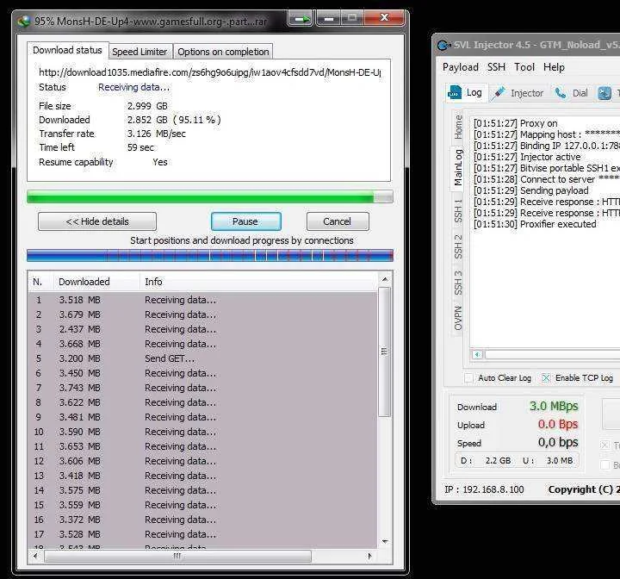Click the SVL Injector app icon

coord(444,45)
